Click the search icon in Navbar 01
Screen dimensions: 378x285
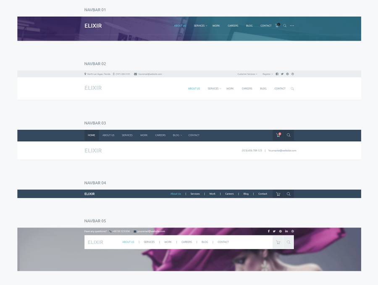coord(285,26)
